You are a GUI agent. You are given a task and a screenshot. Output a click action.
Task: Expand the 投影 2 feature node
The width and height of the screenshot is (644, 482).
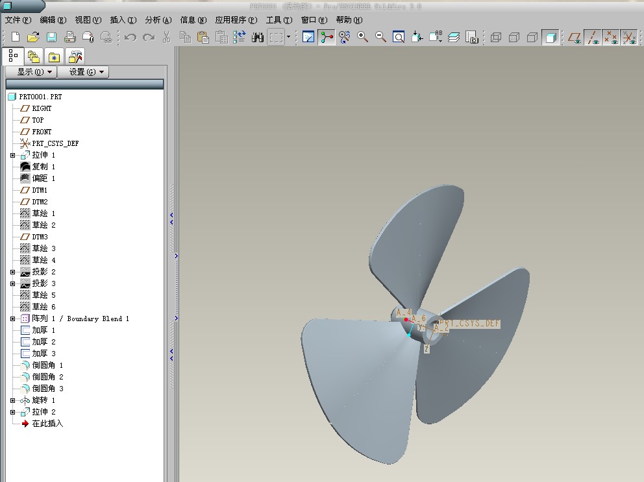[13, 272]
